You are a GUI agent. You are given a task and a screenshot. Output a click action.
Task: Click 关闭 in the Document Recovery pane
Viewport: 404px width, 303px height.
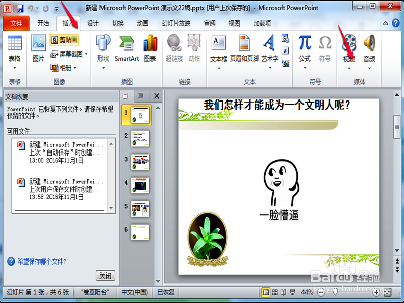pos(106,275)
